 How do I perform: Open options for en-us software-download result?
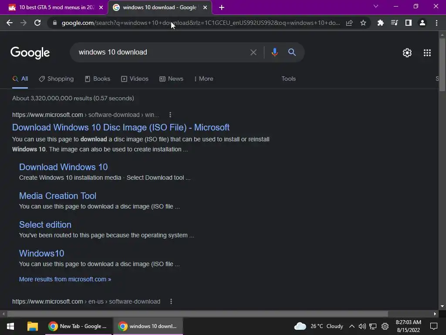(171, 301)
